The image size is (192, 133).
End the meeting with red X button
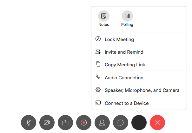coord(157,123)
